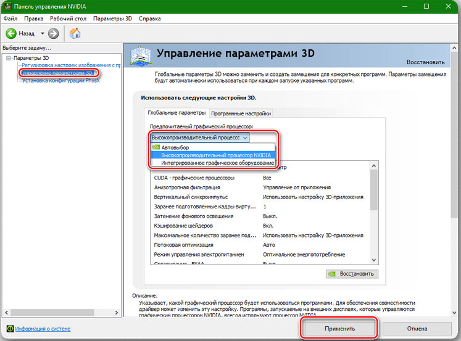Open Информация о системе link
Screen dimensions: 461x341
43,329
